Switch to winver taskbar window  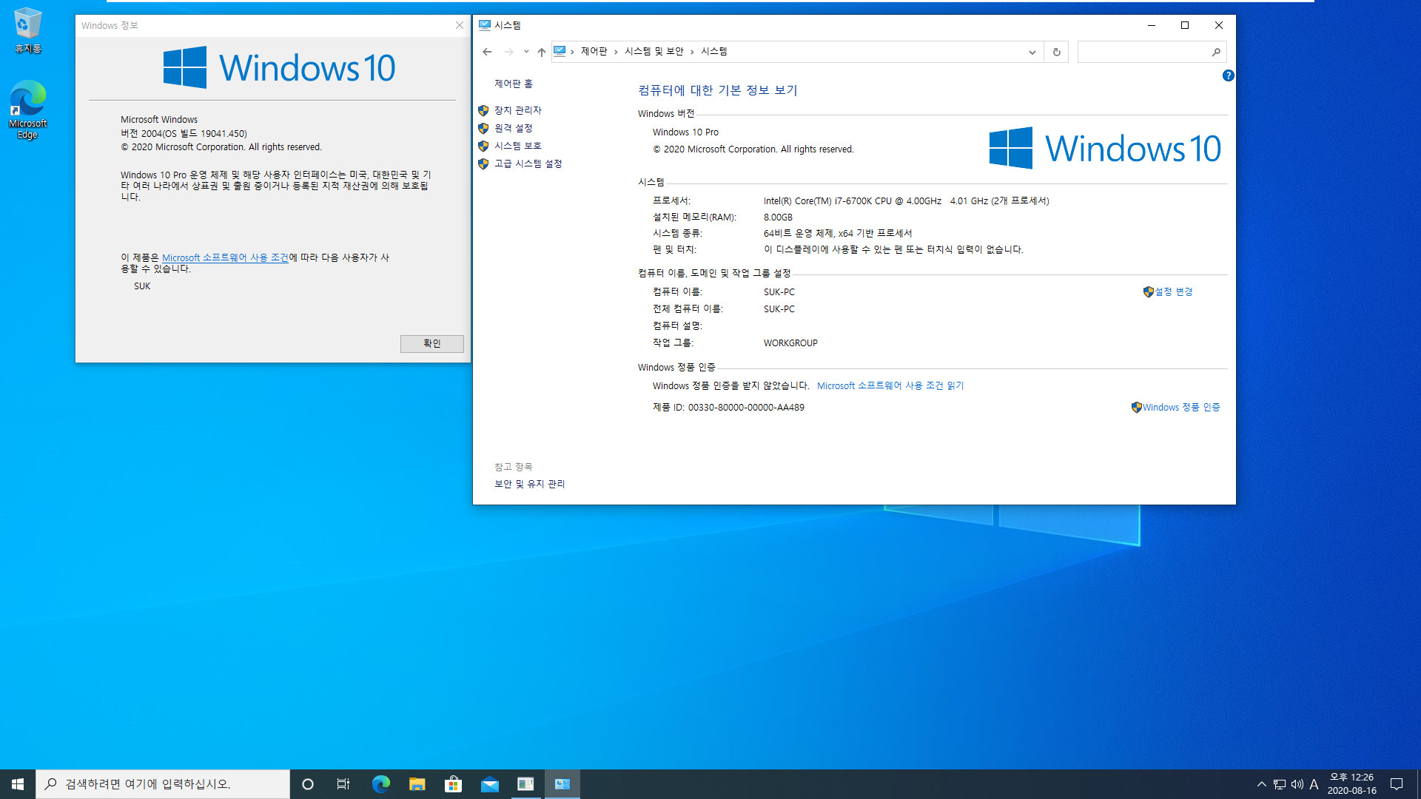point(525,784)
